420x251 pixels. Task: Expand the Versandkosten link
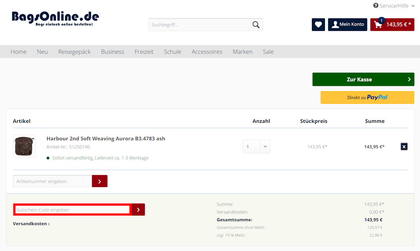pyautogui.click(x=32, y=224)
